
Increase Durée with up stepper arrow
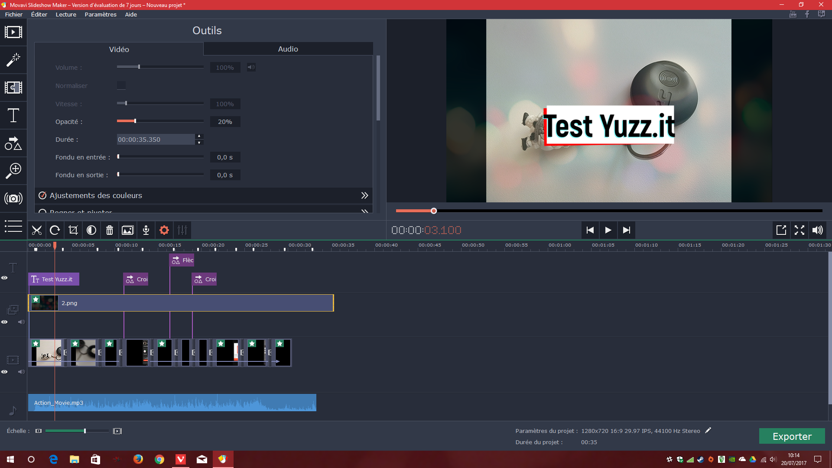(x=199, y=136)
